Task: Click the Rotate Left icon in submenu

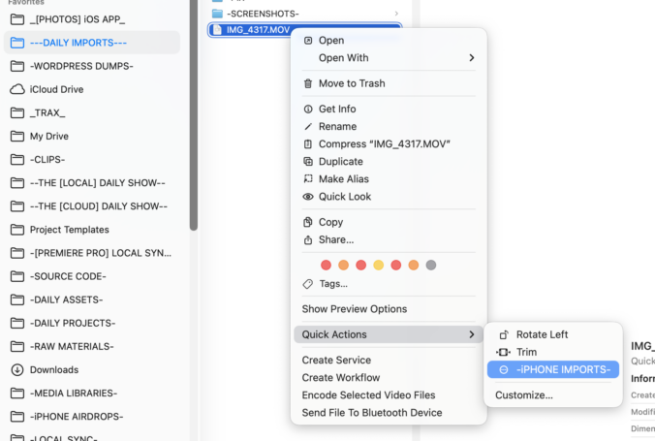Action: [x=504, y=334]
